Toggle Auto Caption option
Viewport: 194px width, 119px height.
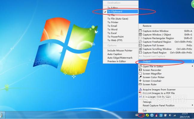click(121, 54)
